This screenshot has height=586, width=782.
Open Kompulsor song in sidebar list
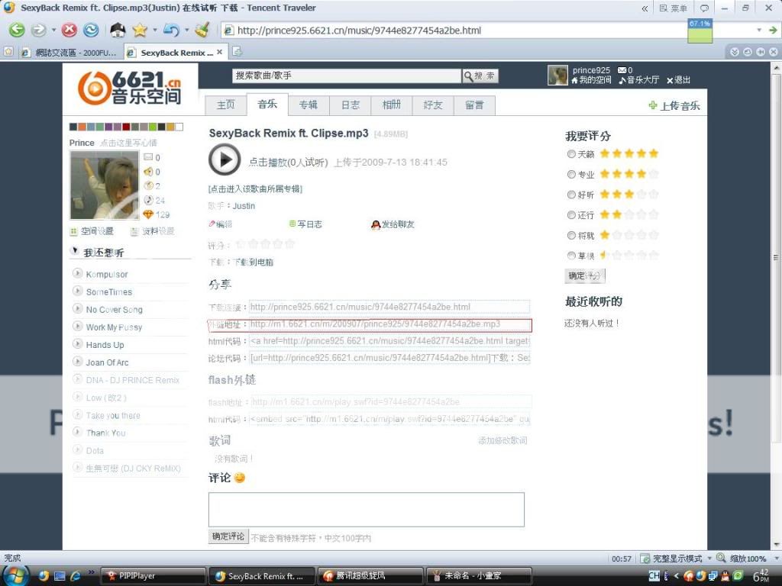pyautogui.click(x=107, y=274)
